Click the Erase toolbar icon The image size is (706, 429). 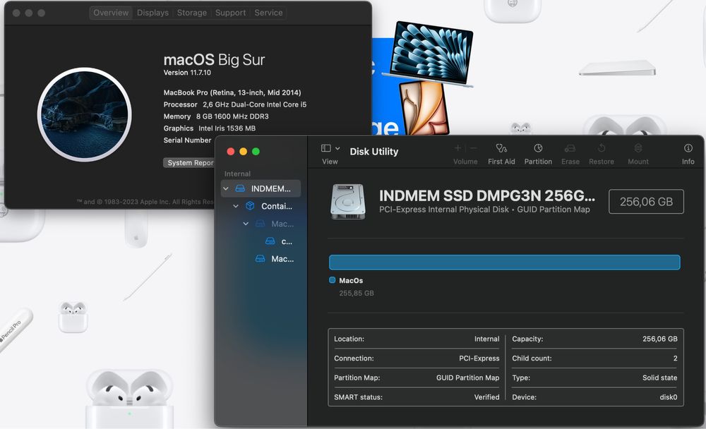pos(570,148)
